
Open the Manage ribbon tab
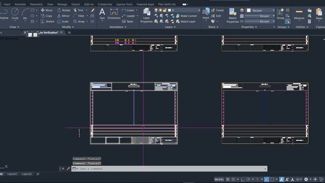pos(62,5)
